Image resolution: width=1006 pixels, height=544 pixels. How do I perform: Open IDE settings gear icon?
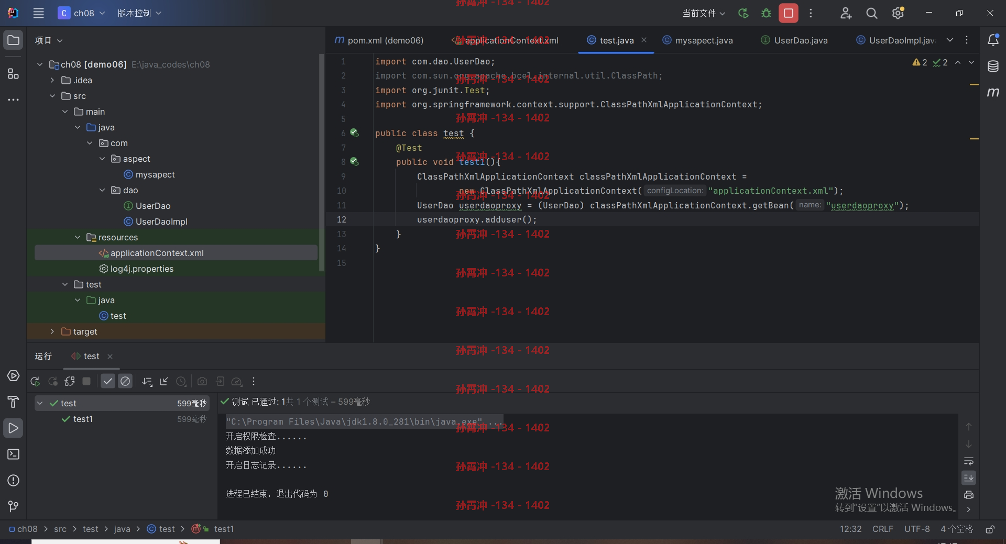898,13
